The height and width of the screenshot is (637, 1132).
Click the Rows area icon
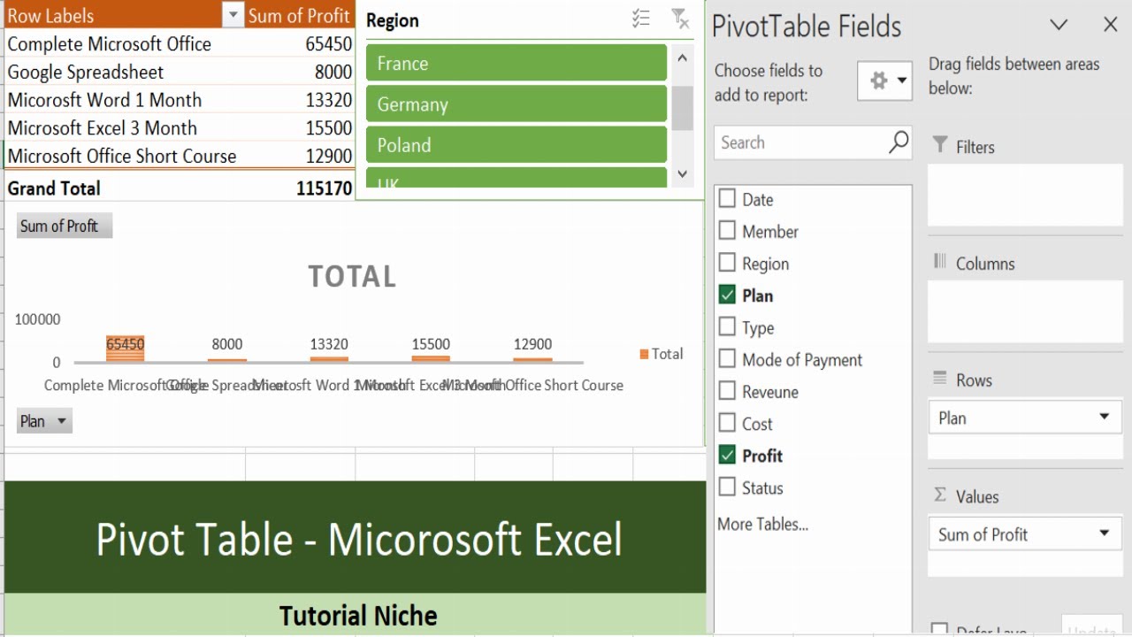(940, 378)
